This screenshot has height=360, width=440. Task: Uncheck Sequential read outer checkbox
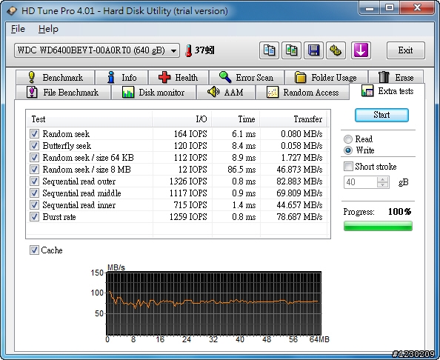click(34, 181)
